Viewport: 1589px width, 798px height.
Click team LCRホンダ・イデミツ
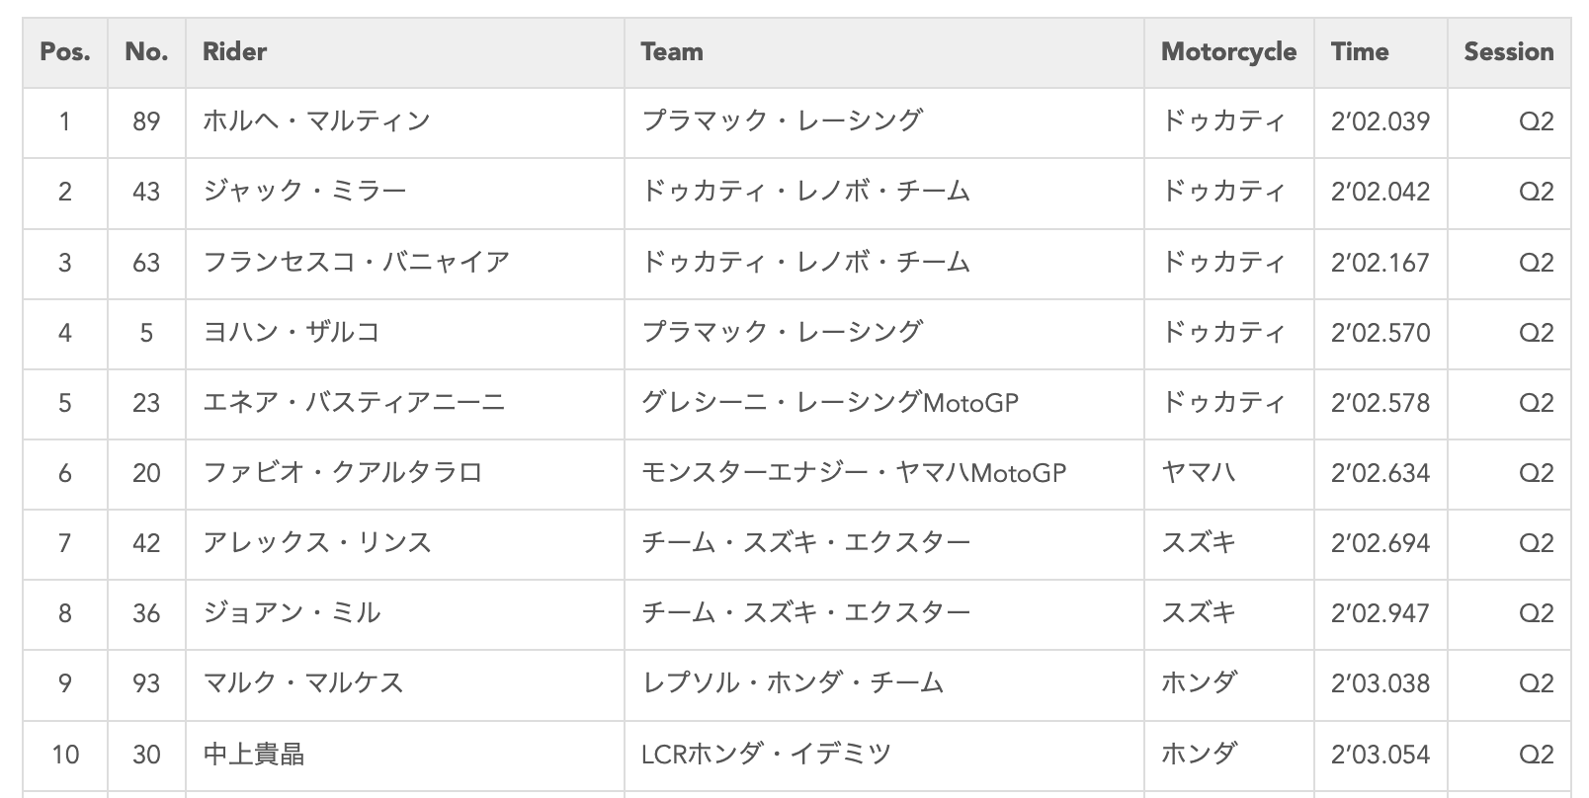[x=766, y=755]
